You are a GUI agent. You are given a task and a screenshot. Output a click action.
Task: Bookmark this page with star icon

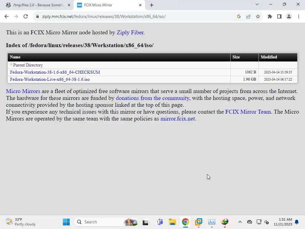[x=258, y=17]
